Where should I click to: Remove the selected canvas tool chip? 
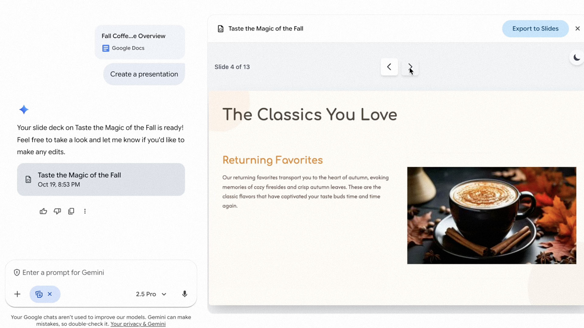[x=50, y=294]
